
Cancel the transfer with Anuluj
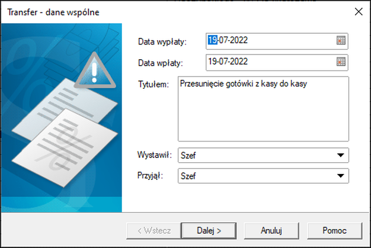(x=271, y=230)
